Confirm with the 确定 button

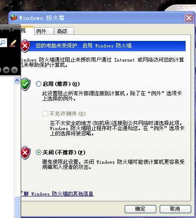(x=140, y=209)
